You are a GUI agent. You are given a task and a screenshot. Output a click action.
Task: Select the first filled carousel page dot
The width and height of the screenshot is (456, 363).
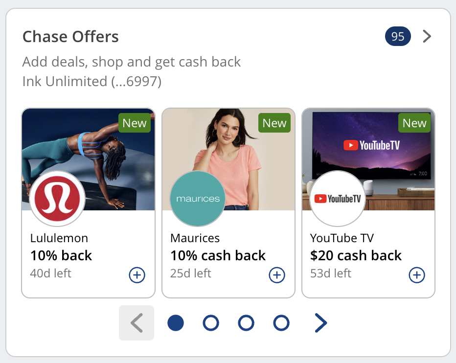176,323
